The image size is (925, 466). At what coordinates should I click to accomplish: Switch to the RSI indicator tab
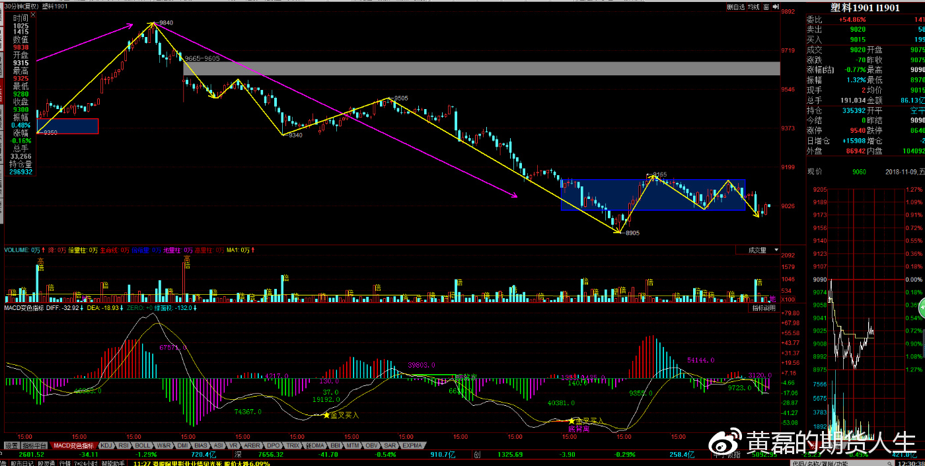(x=124, y=446)
